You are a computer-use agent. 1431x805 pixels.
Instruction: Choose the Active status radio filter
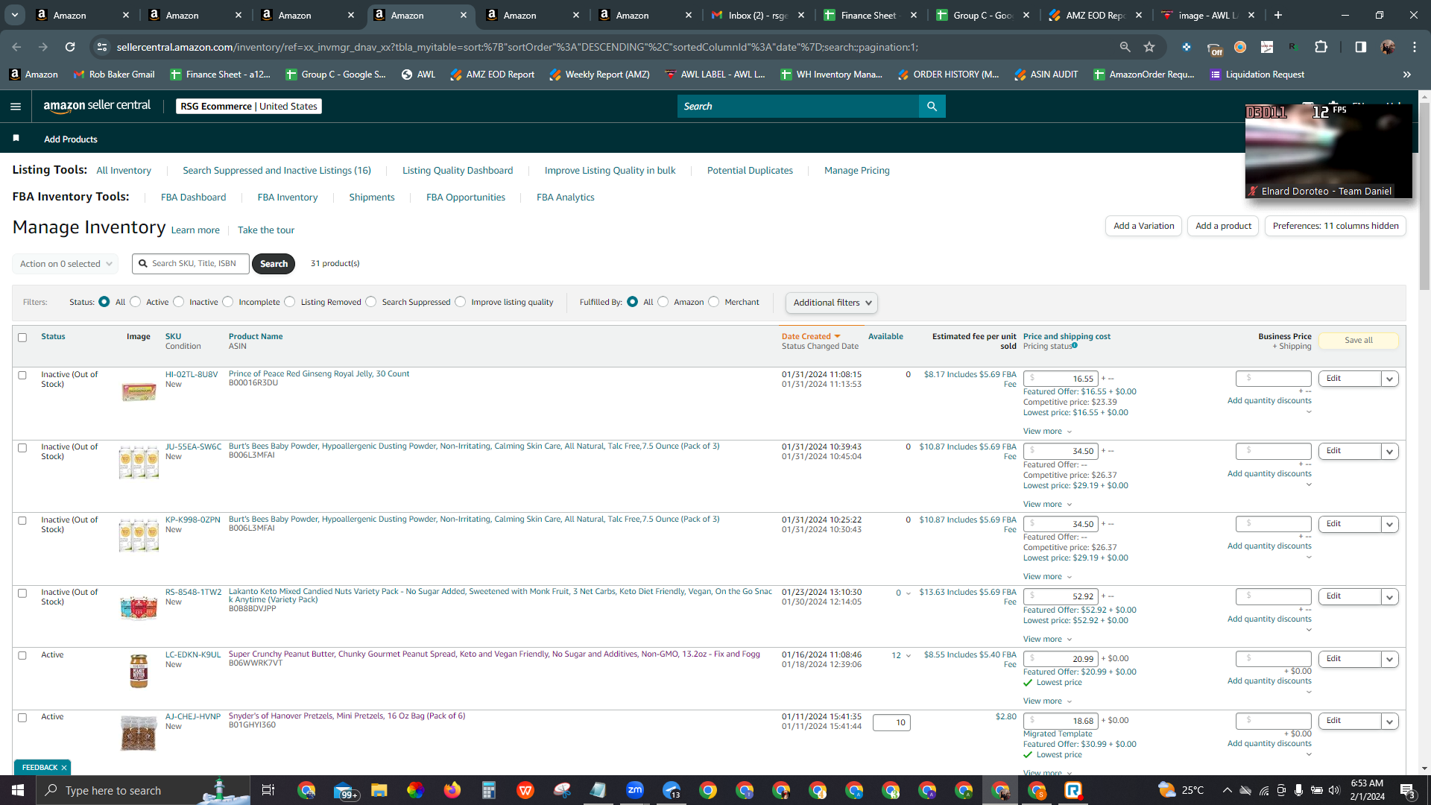pos(135,302)
